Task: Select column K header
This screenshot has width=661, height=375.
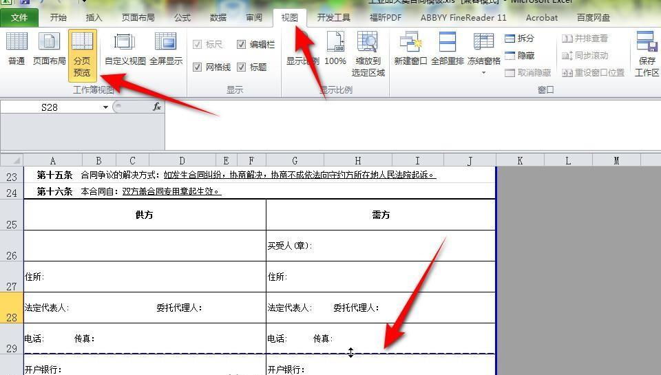Action: [521, 160]
